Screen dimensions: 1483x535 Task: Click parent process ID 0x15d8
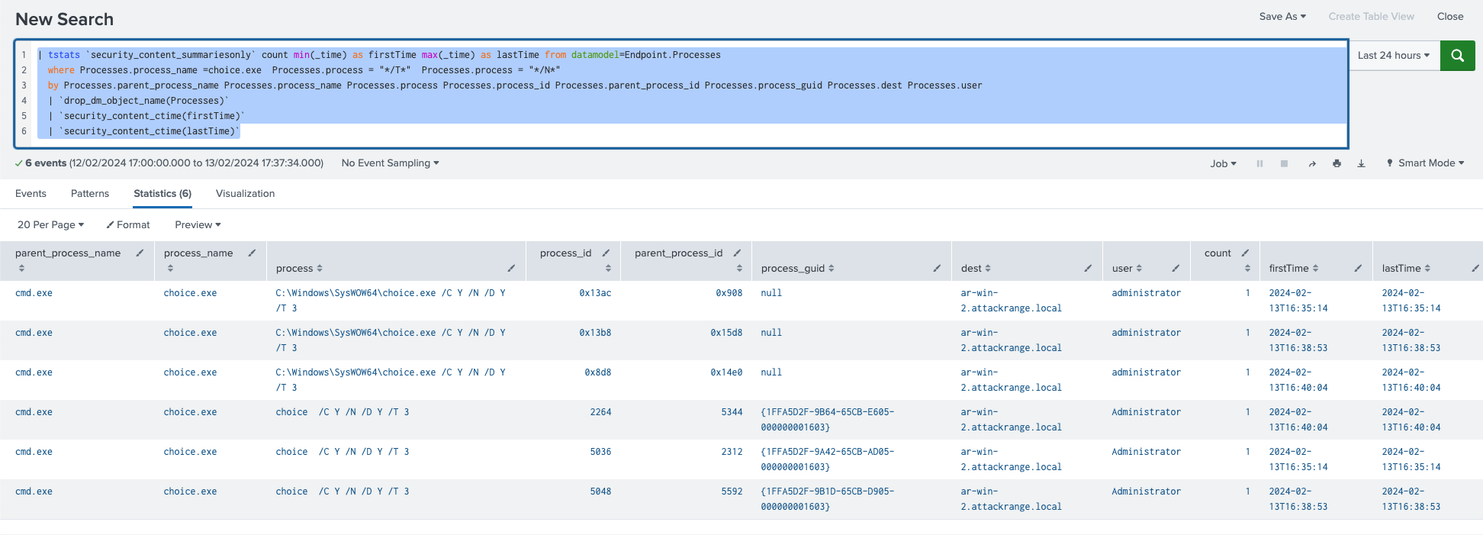click(x=726, y=333)
